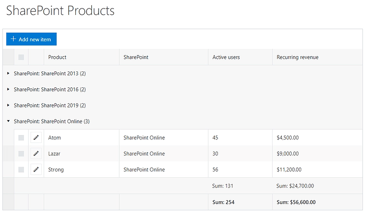The image size is (366, 216).
Task: Click the SharePoint column header
Action: tap(136, 57)
